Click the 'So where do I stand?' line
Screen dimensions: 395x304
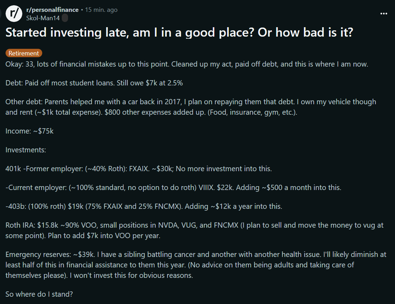(x=39, y=294)
